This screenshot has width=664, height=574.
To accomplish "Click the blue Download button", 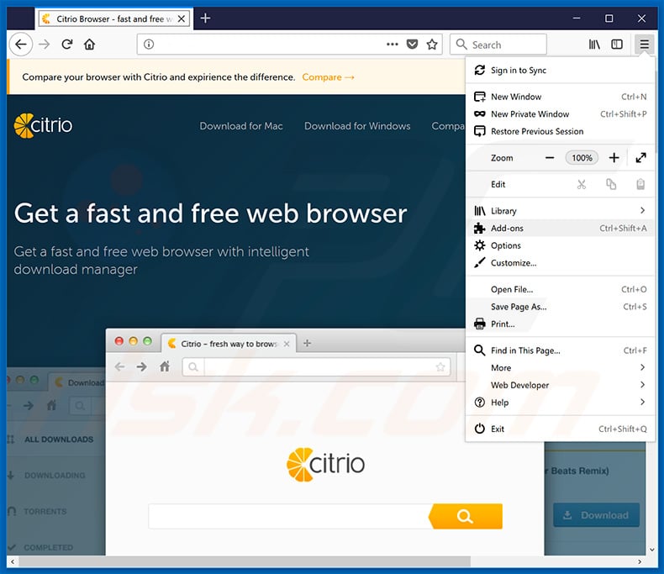I will click(596, 515).
